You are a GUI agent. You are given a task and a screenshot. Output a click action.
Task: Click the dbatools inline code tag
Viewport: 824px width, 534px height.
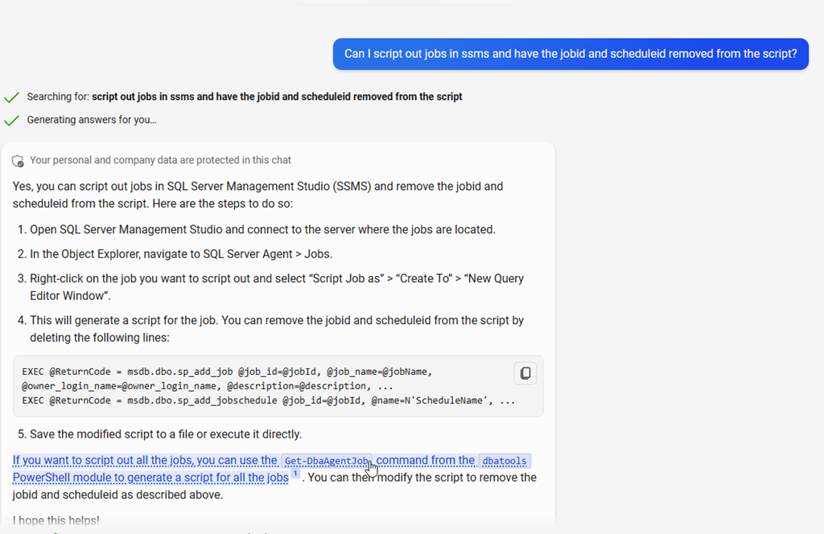[505, 461]
